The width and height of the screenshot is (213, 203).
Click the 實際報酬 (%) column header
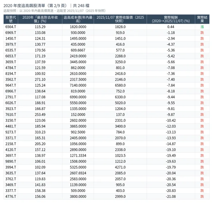pos(171,19)
